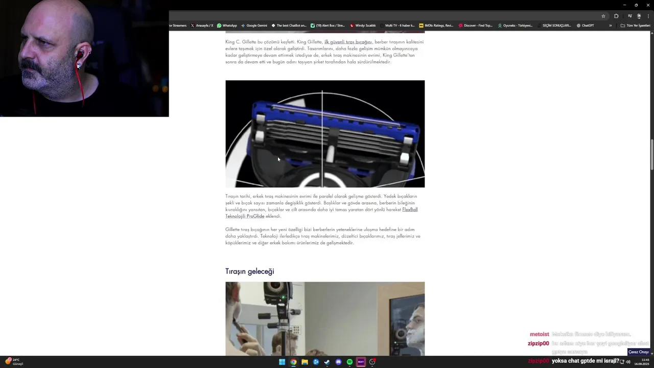Open the Discover - Find Top bookmark
Screen dimensions: 654x368
pyautogui.click(x=475, y=26)
